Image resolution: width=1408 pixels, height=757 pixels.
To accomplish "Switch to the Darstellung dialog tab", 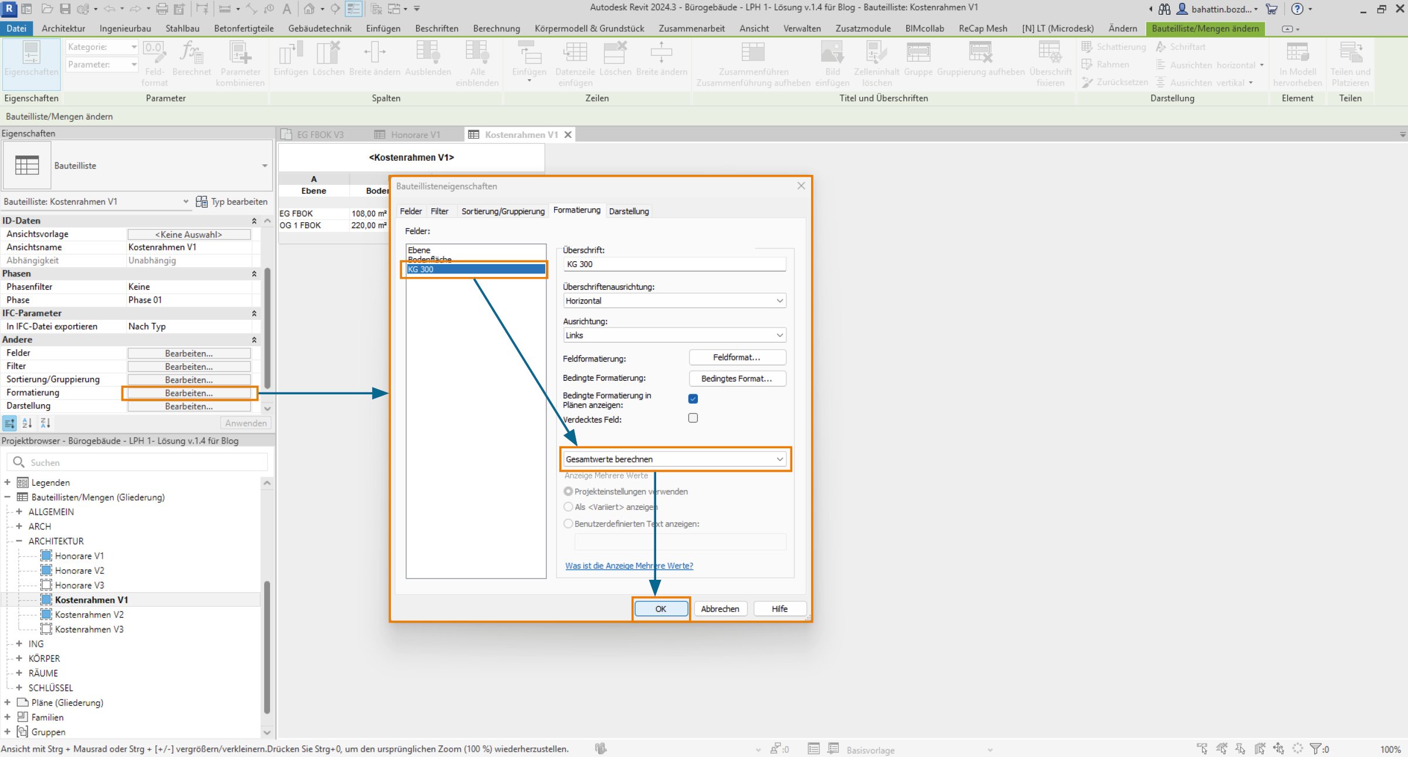I will (x=629, y=211).
